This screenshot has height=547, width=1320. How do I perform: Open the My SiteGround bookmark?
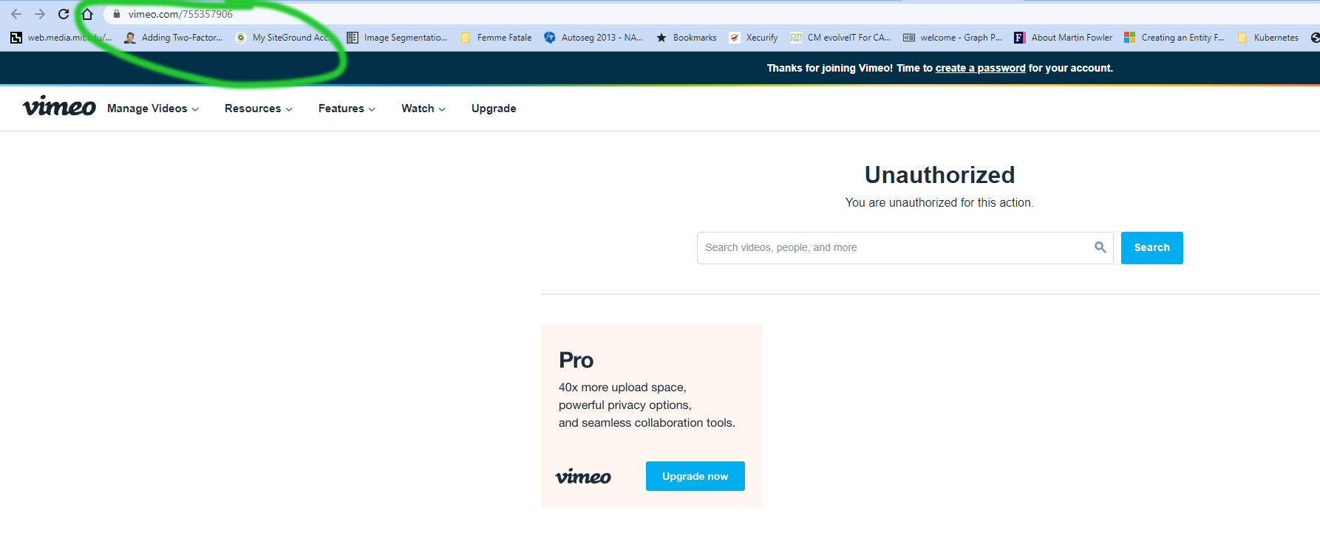click(x=282, y=38)
